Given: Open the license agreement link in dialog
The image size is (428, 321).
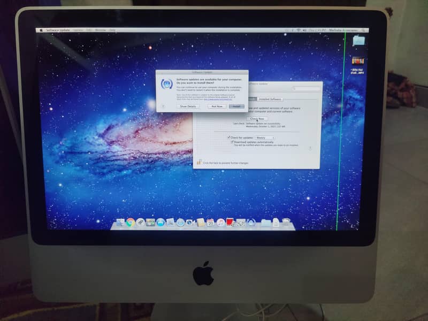Looking at the screenshot, I should [x=218, y=100].
